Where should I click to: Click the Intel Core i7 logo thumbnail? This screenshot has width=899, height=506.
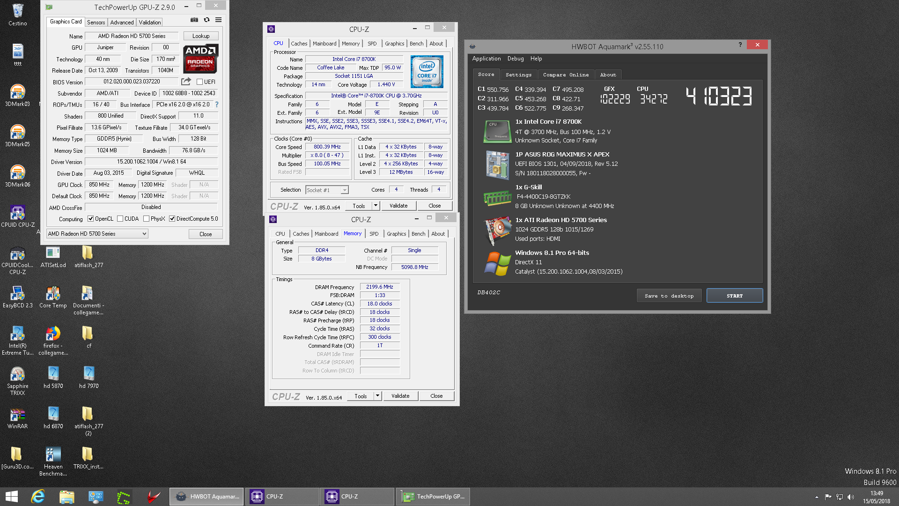coord(427,71)
